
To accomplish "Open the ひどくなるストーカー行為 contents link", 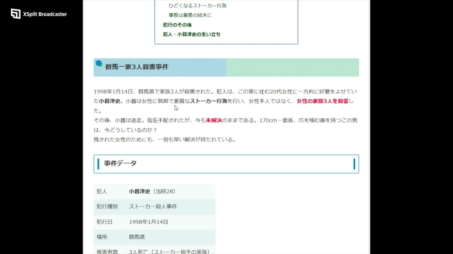I will pos(197,6).
